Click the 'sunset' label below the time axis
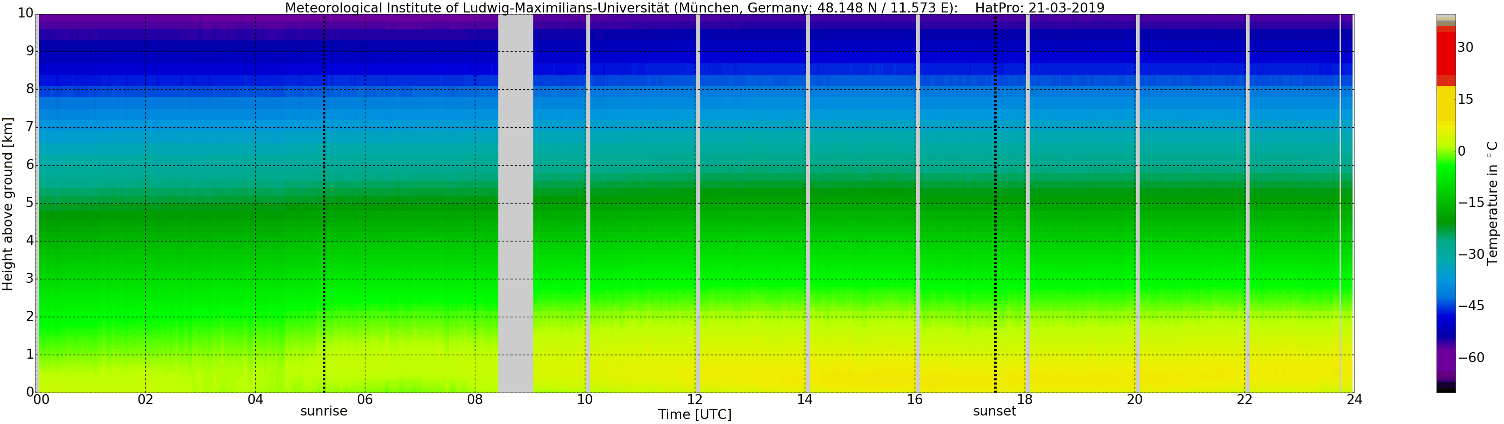Image resolution: width=1504 pixels, height=424 pixels. pyautogui.click(x=994, y=411)
